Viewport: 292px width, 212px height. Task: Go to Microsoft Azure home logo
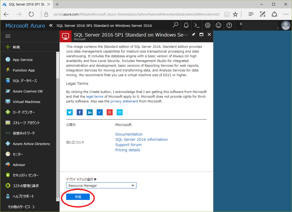[25, 25]
